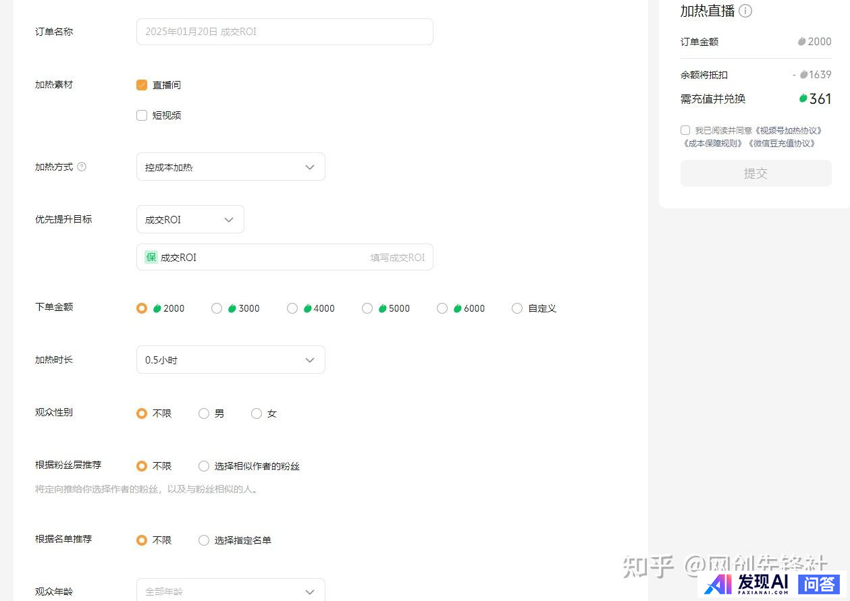Select 女 for audience gender

[x=257, y=413]
